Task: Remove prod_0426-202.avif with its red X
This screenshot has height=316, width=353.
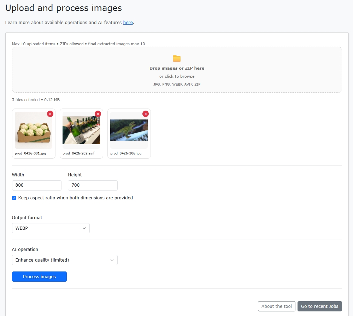Action: click(98, 114)
